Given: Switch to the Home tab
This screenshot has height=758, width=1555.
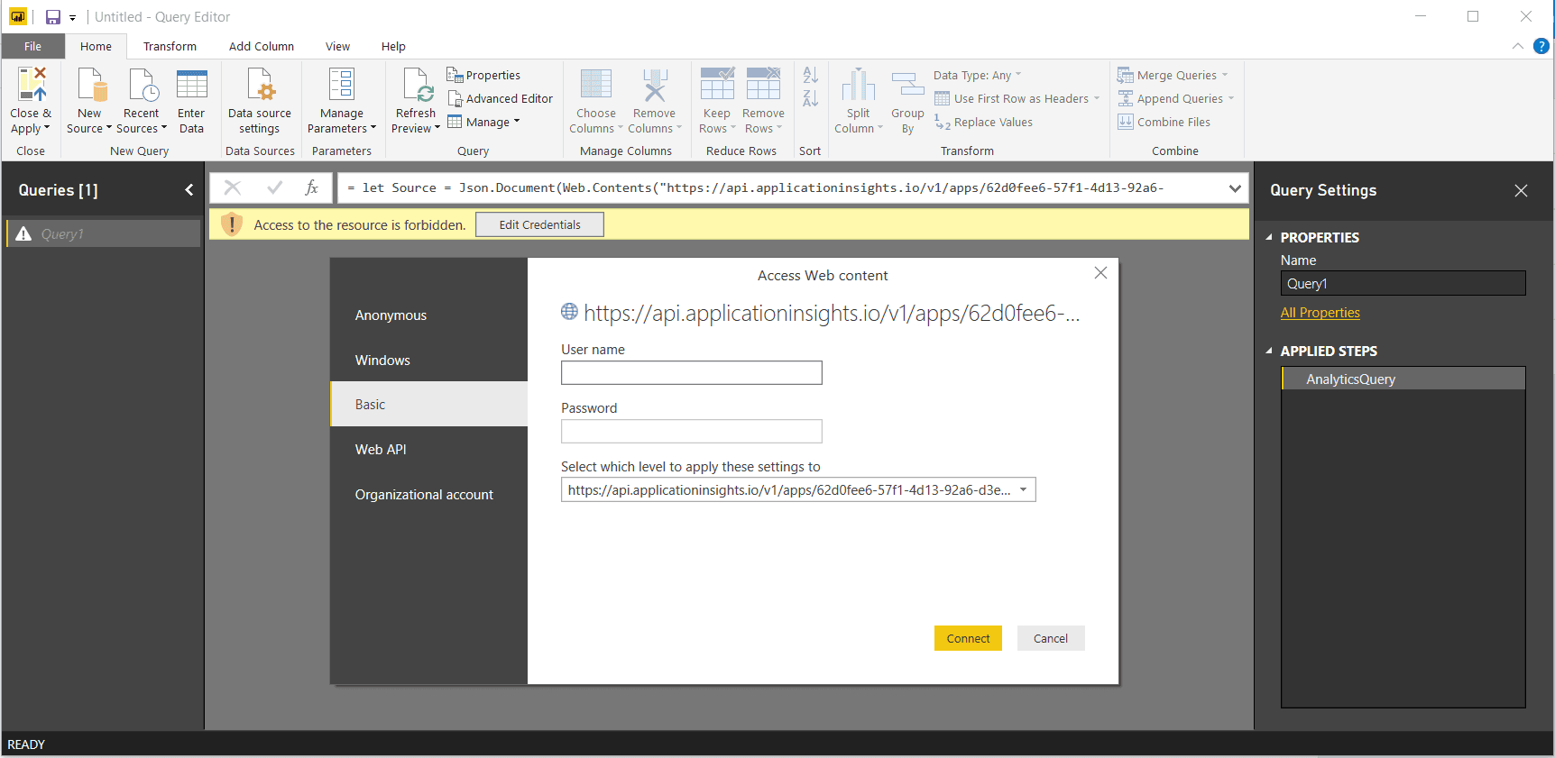Looking at the screenshot, I should (x=96, y=46).
